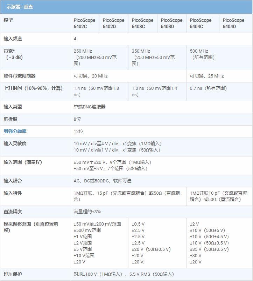The height and width of the screenshot is (281, 253).
Task: Click the 10 mV/div至4 V/div sensitivity line
Action: (x=118, y=144)
